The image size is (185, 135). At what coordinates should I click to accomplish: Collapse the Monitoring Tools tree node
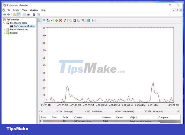pos(4,23)
